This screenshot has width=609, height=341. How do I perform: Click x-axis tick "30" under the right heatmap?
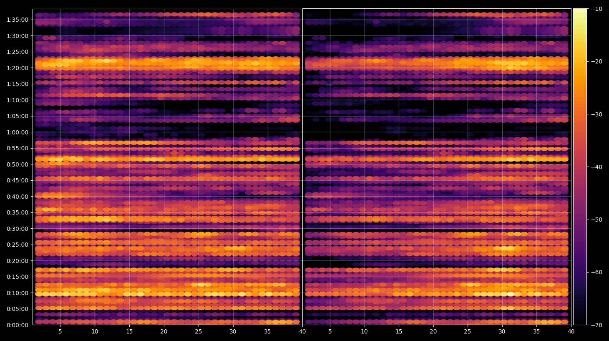click(x=502, y=332)
